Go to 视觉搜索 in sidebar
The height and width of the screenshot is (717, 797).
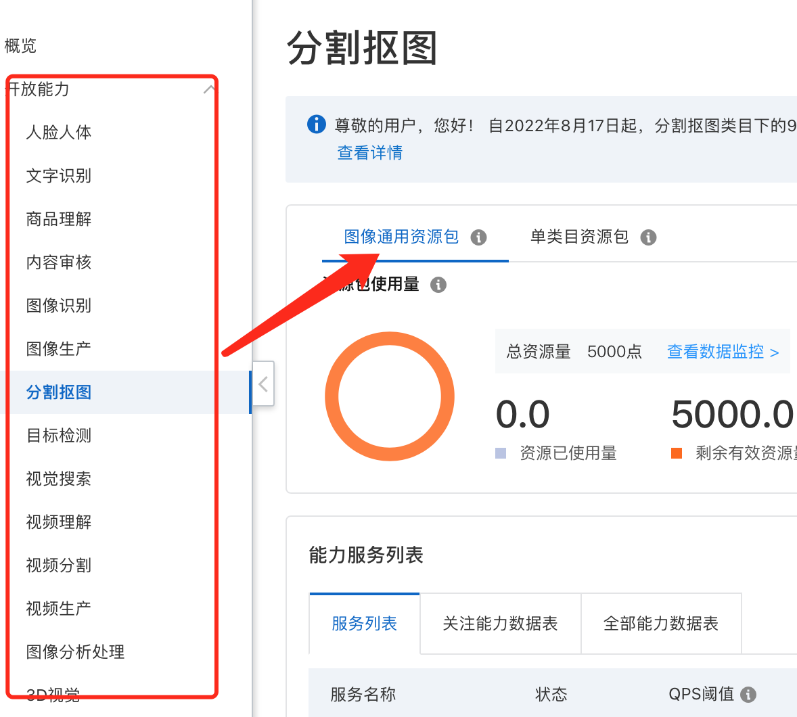coord(58,479)
